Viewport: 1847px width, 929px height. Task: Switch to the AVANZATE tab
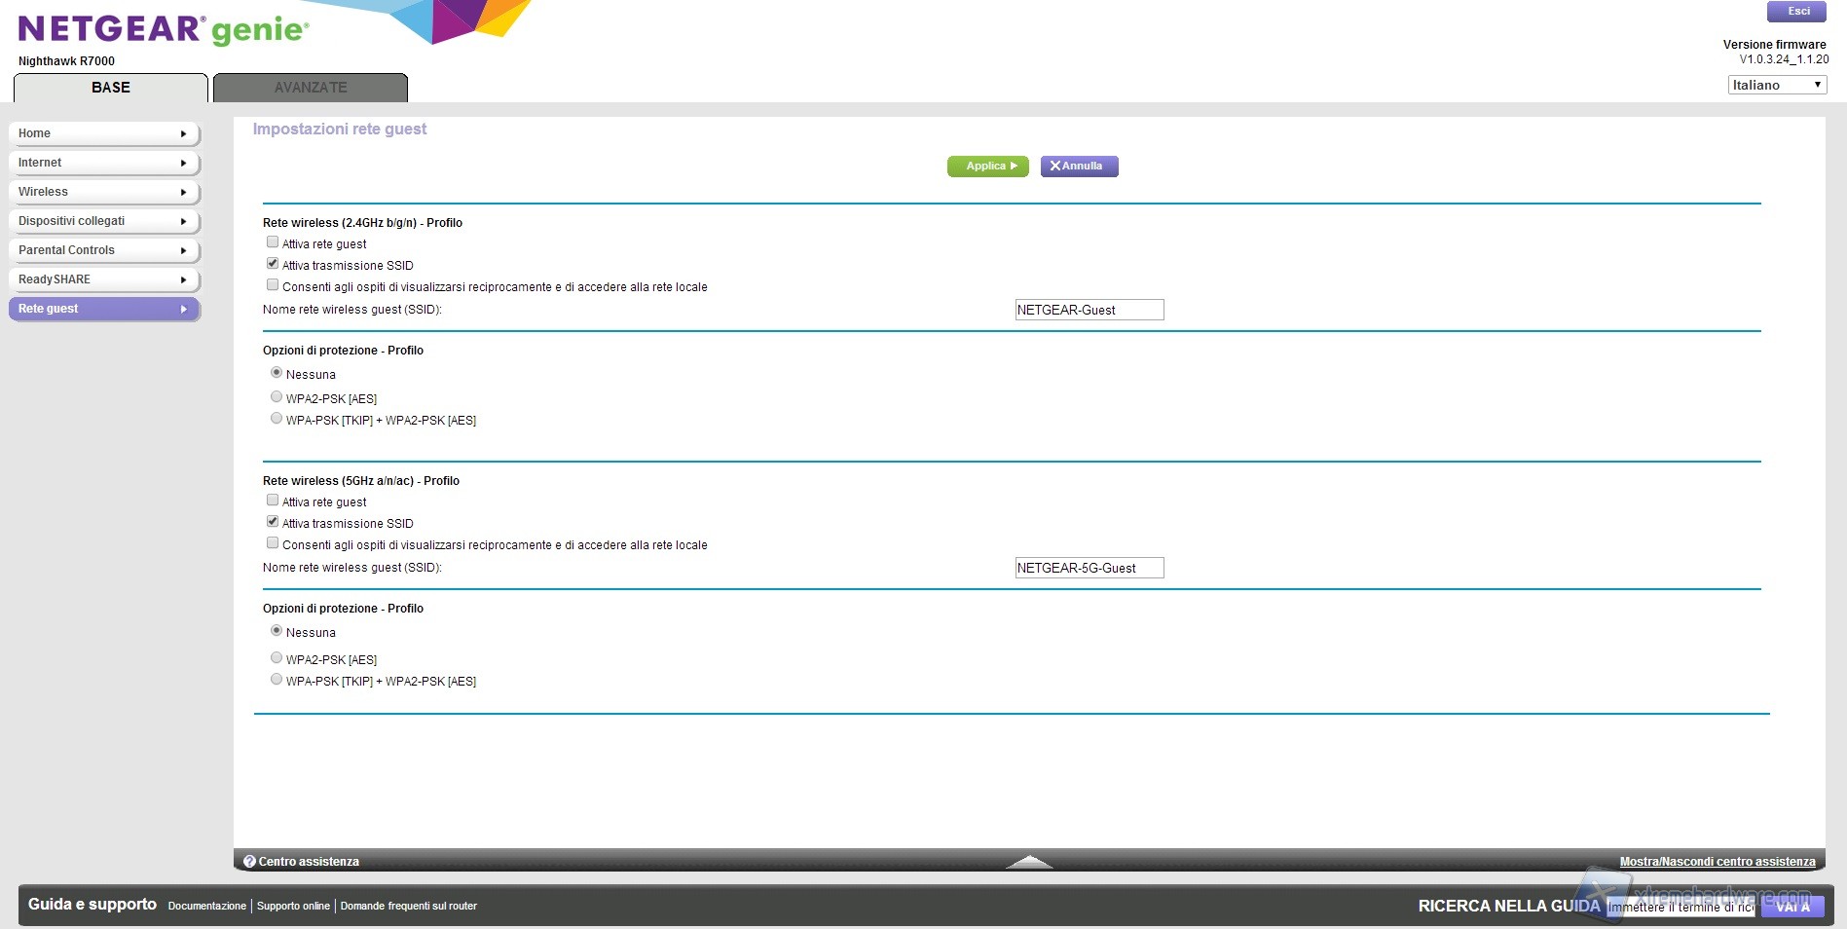[x=310, y=88]
